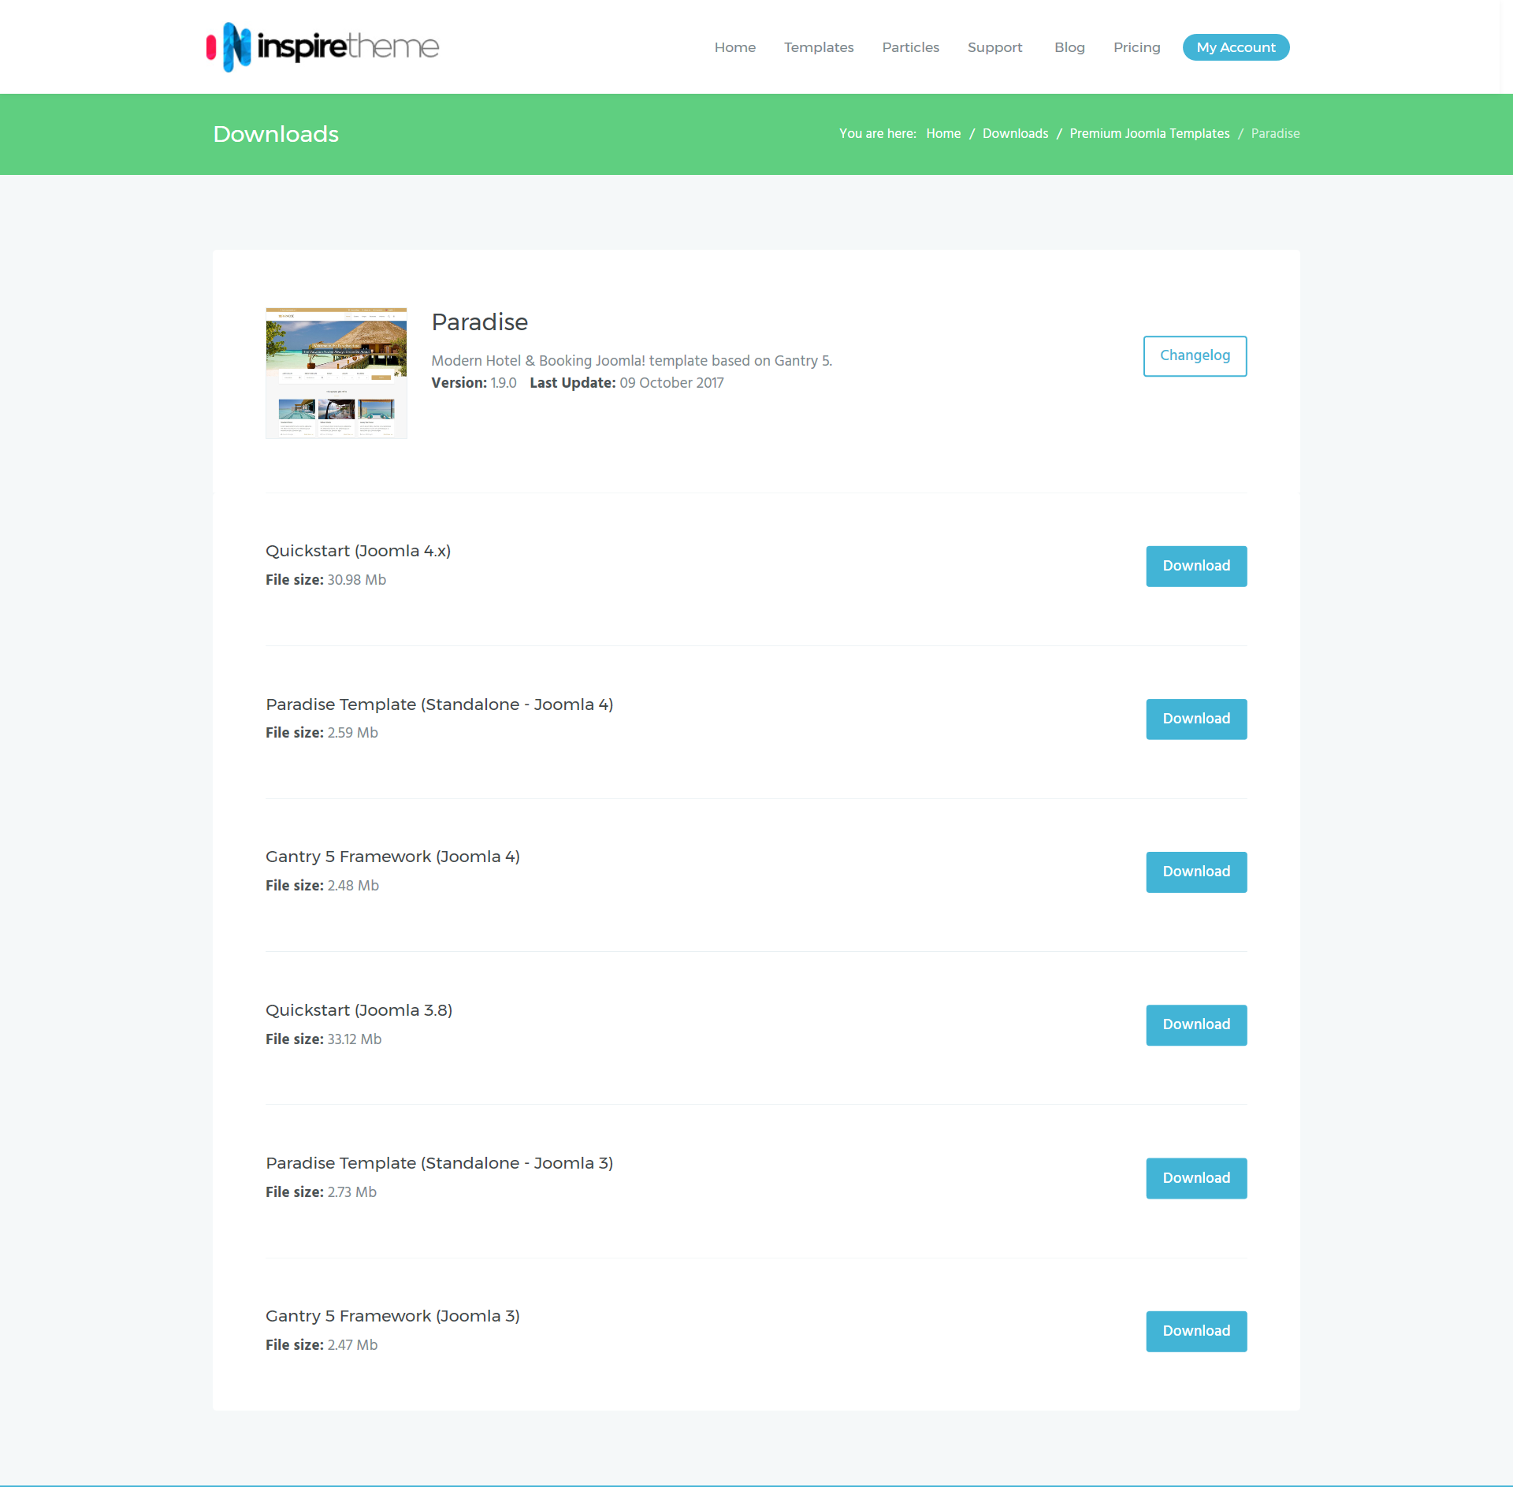Download Quickstart (Joomla 4.x)

pos(1196,566)
